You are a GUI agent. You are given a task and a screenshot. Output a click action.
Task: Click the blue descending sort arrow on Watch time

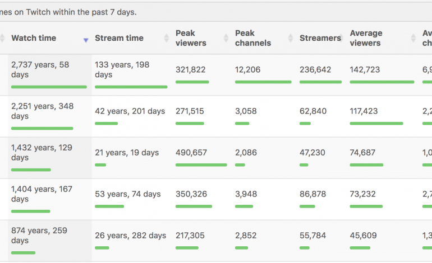pos(86,40)
